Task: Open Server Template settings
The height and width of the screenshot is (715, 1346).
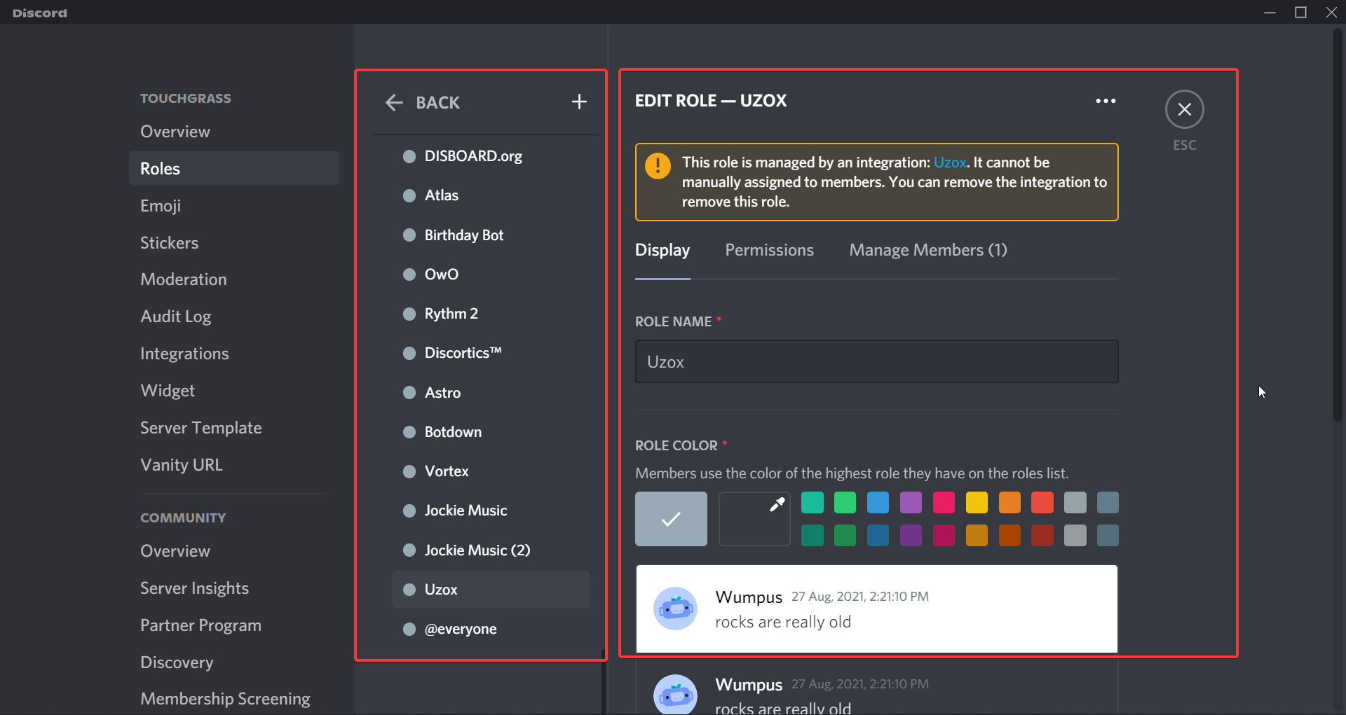Action: 234,428
